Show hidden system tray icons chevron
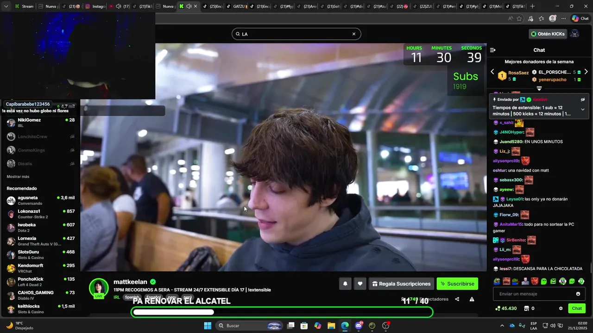 [502, 326]
